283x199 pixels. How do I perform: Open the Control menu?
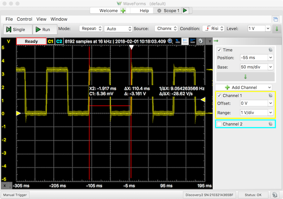pyautogui.click(x=24, y=19)
